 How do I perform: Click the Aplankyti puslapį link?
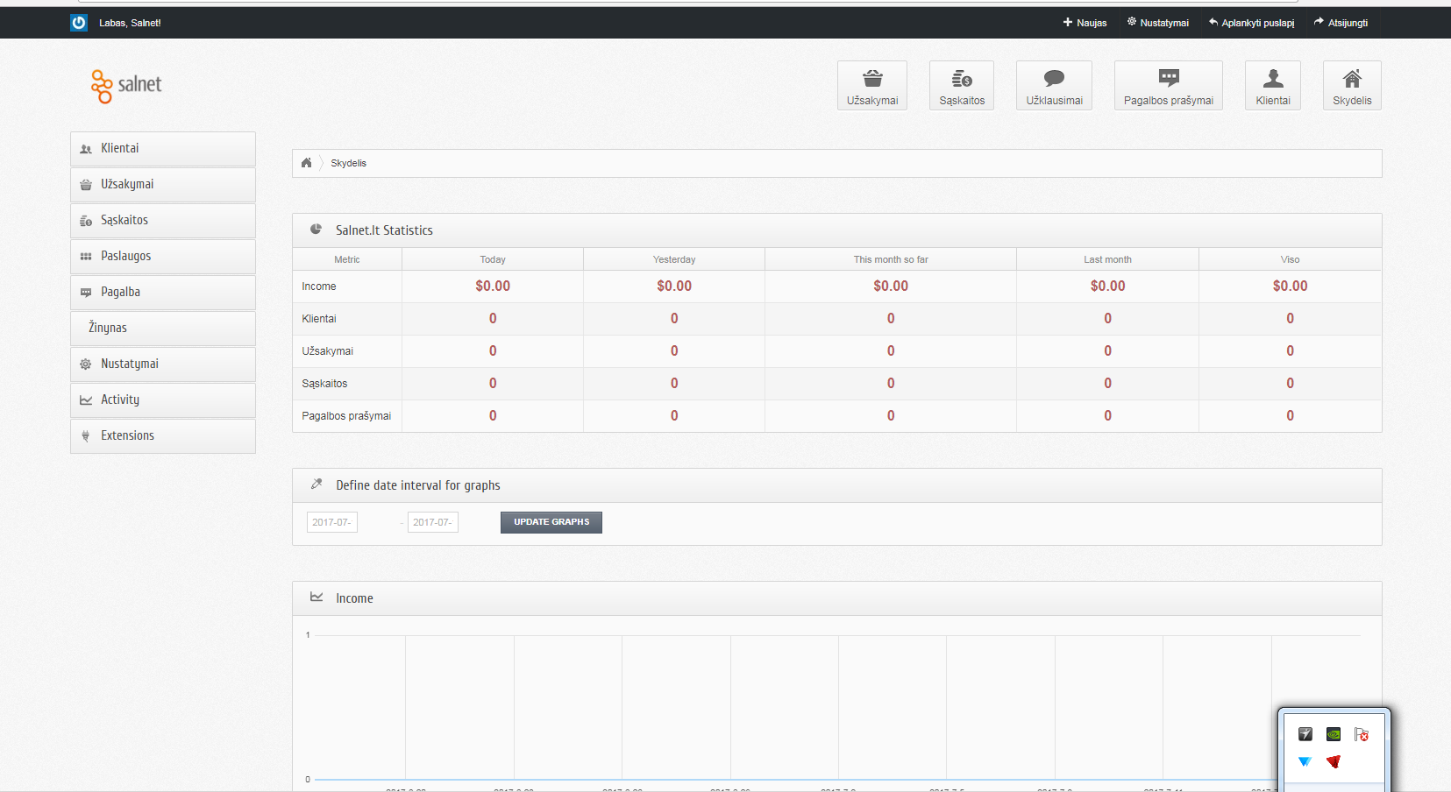(1251, 23)
